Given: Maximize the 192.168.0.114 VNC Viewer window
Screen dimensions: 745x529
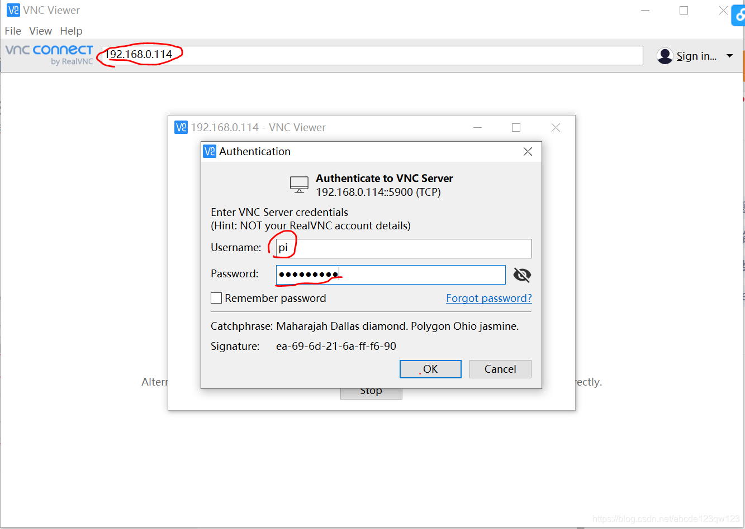Looking at the screenshot, I should [x=516, y=127].
